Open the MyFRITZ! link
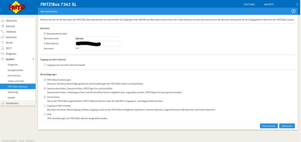The width and height of the screenshot is (301, 142). [269, 4]
